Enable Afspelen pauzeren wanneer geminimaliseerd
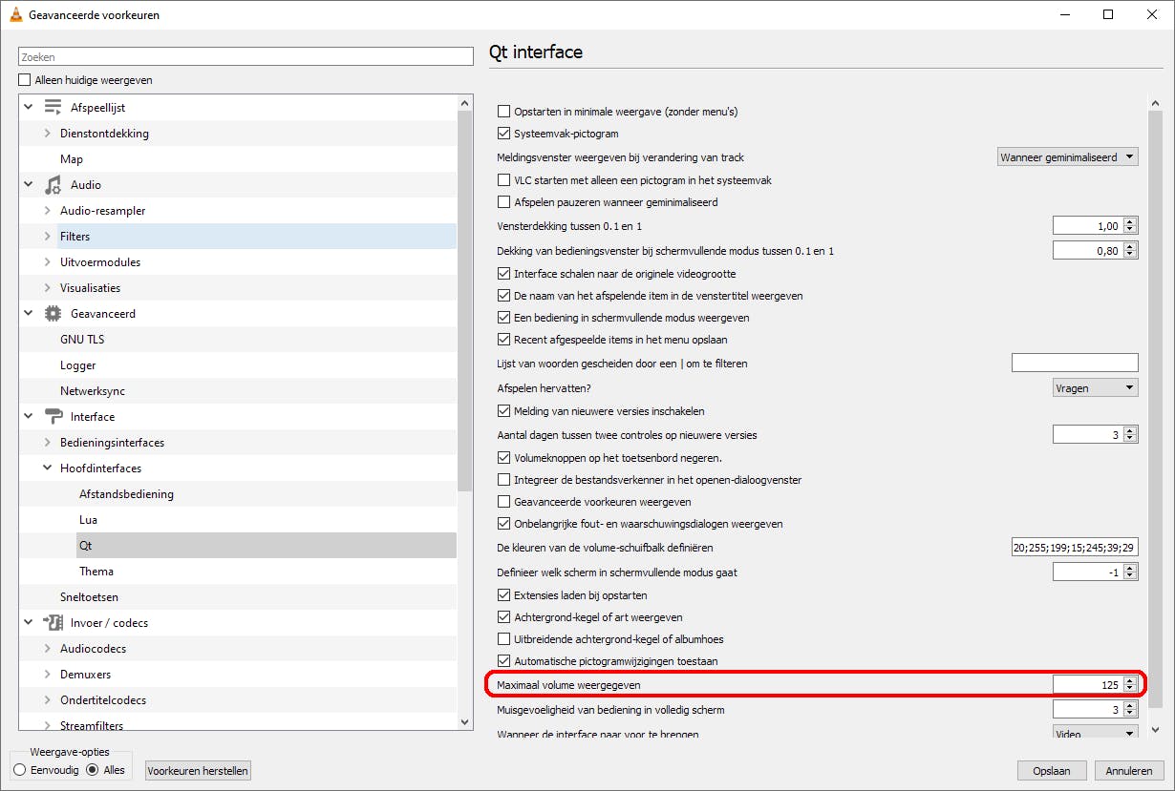Image resolution: width=1175 pixels, height=791 pixels. (x=504, y=202)
